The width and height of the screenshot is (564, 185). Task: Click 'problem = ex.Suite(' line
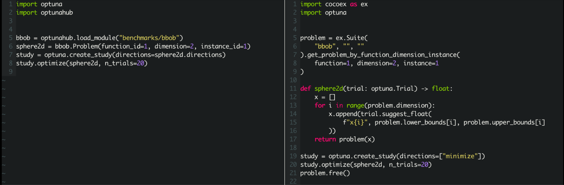[x=334, y=38]
